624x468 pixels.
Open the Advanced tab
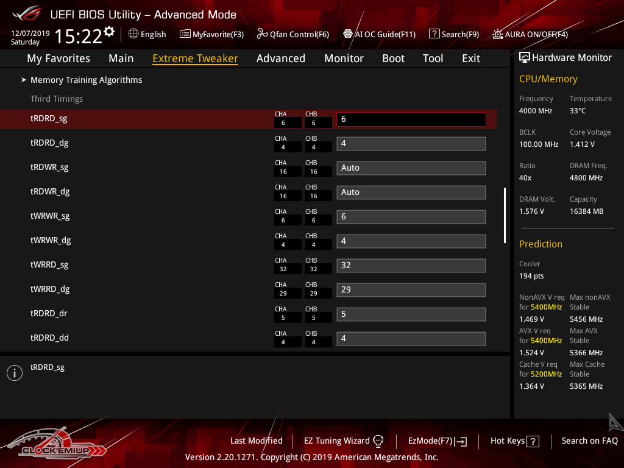[280, 58]
